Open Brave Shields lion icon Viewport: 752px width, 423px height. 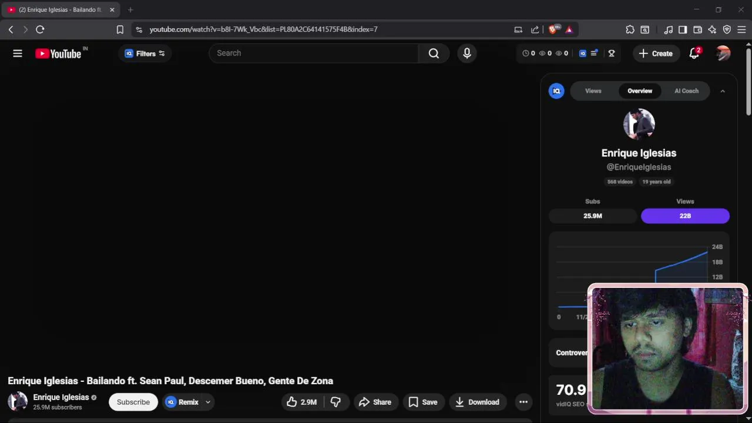[553, 29]
